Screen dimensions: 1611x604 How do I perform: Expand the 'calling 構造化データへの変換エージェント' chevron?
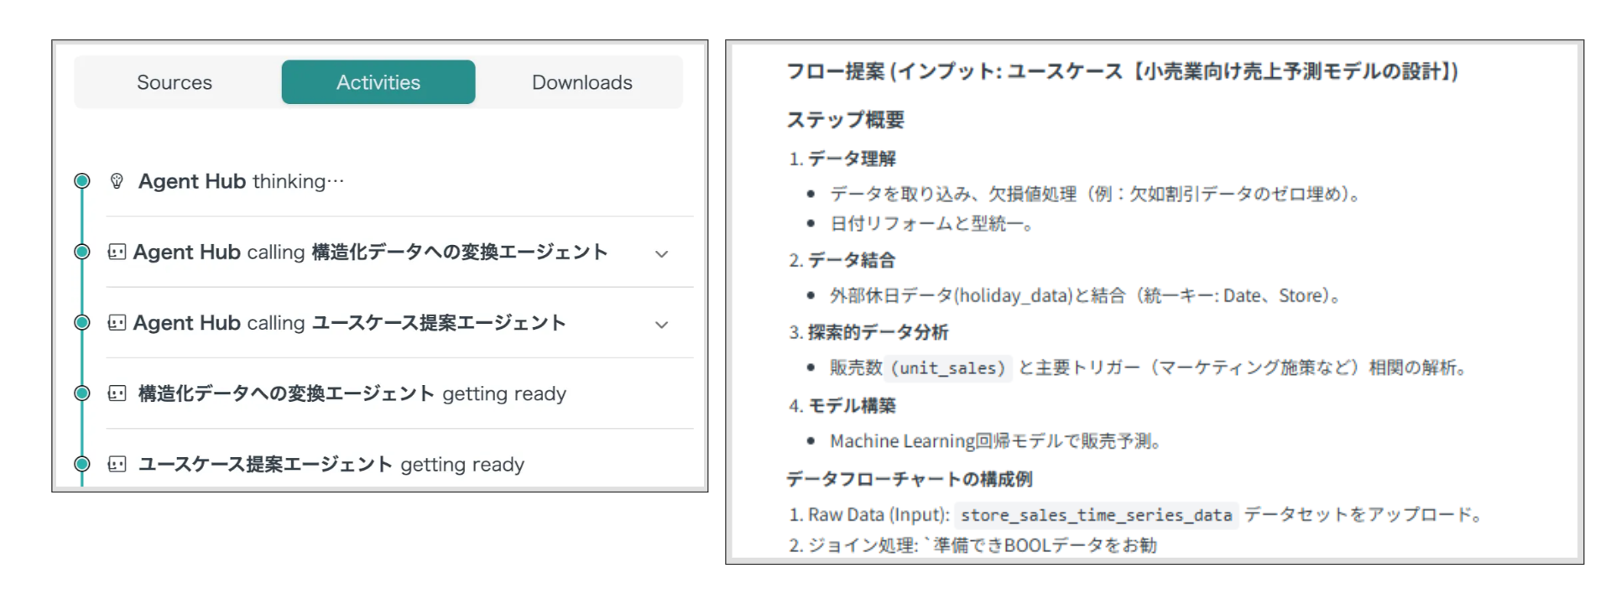click(661, 253)
